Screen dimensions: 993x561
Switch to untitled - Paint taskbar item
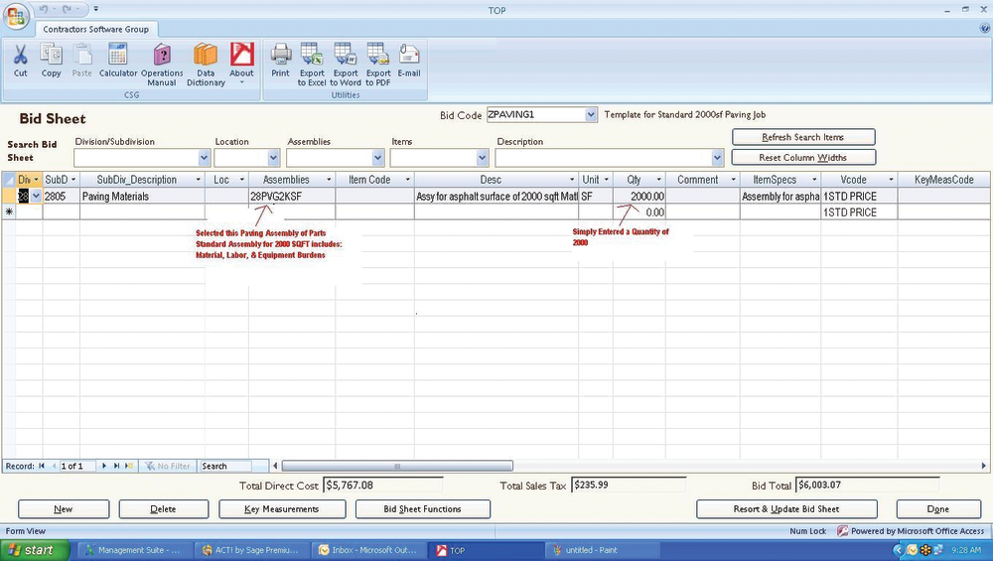tap(602, 550)
